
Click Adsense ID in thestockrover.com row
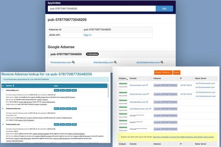pos(166,94)
